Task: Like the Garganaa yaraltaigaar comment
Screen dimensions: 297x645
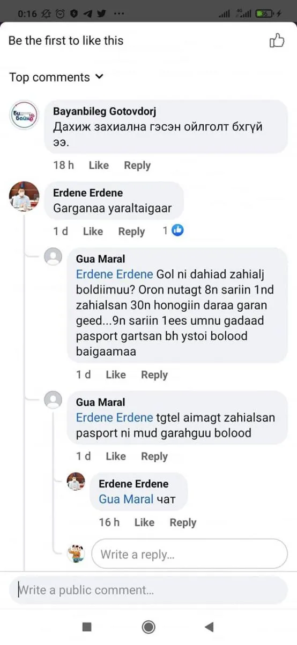Action: coord(93,231)
